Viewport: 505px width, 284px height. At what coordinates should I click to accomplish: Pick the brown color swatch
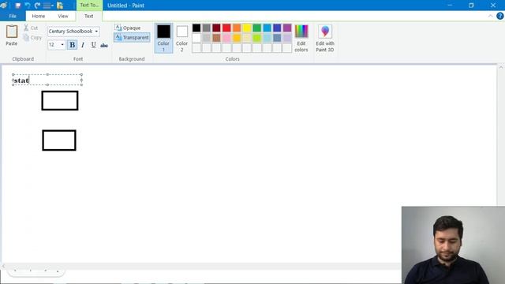point(216,38)
